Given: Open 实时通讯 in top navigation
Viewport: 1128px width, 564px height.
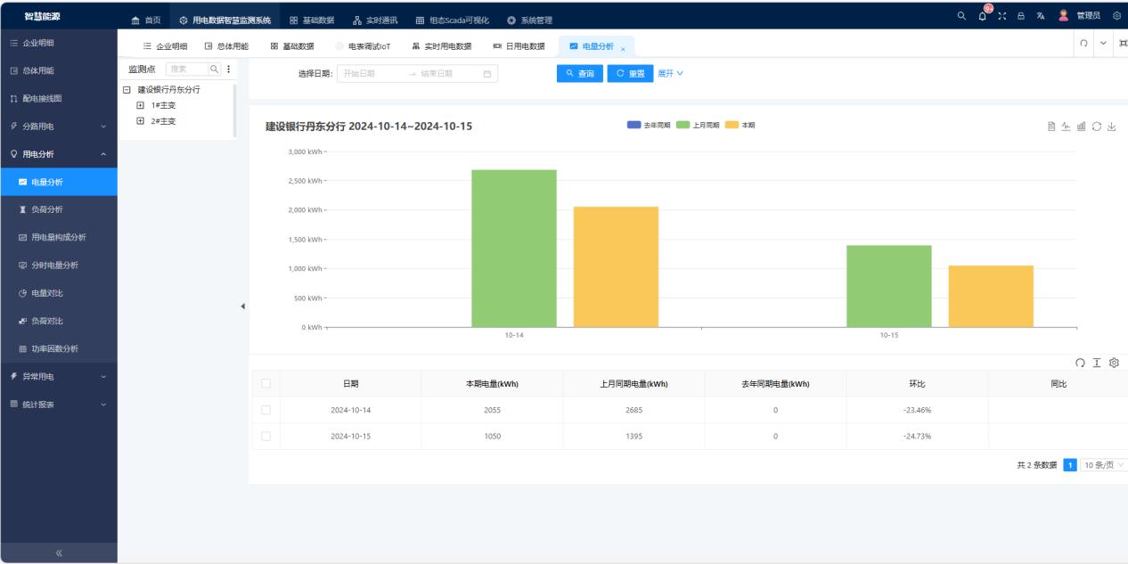Looking at the screenshot, I should click(375, 20).
